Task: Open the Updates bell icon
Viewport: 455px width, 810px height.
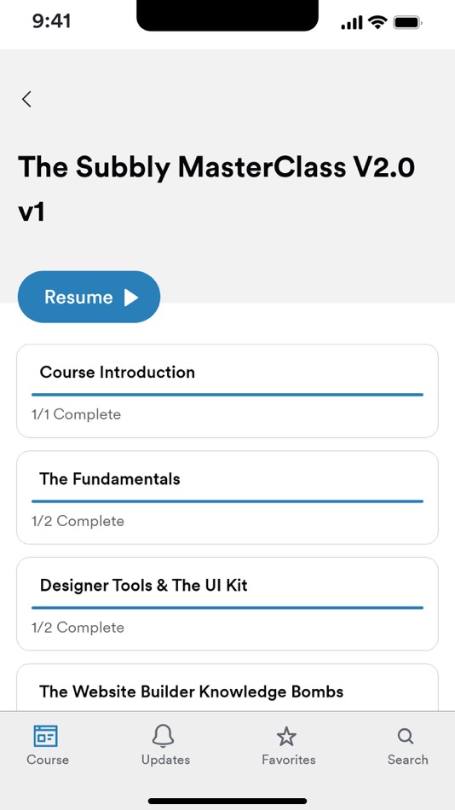Action: pos(164,736)
